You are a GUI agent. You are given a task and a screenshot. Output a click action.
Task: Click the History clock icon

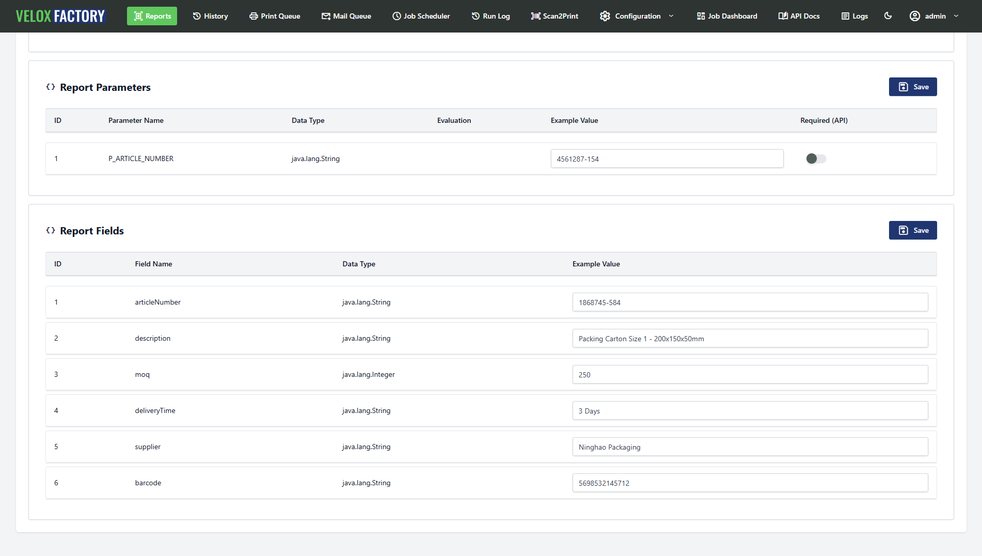tap(197, 16)
